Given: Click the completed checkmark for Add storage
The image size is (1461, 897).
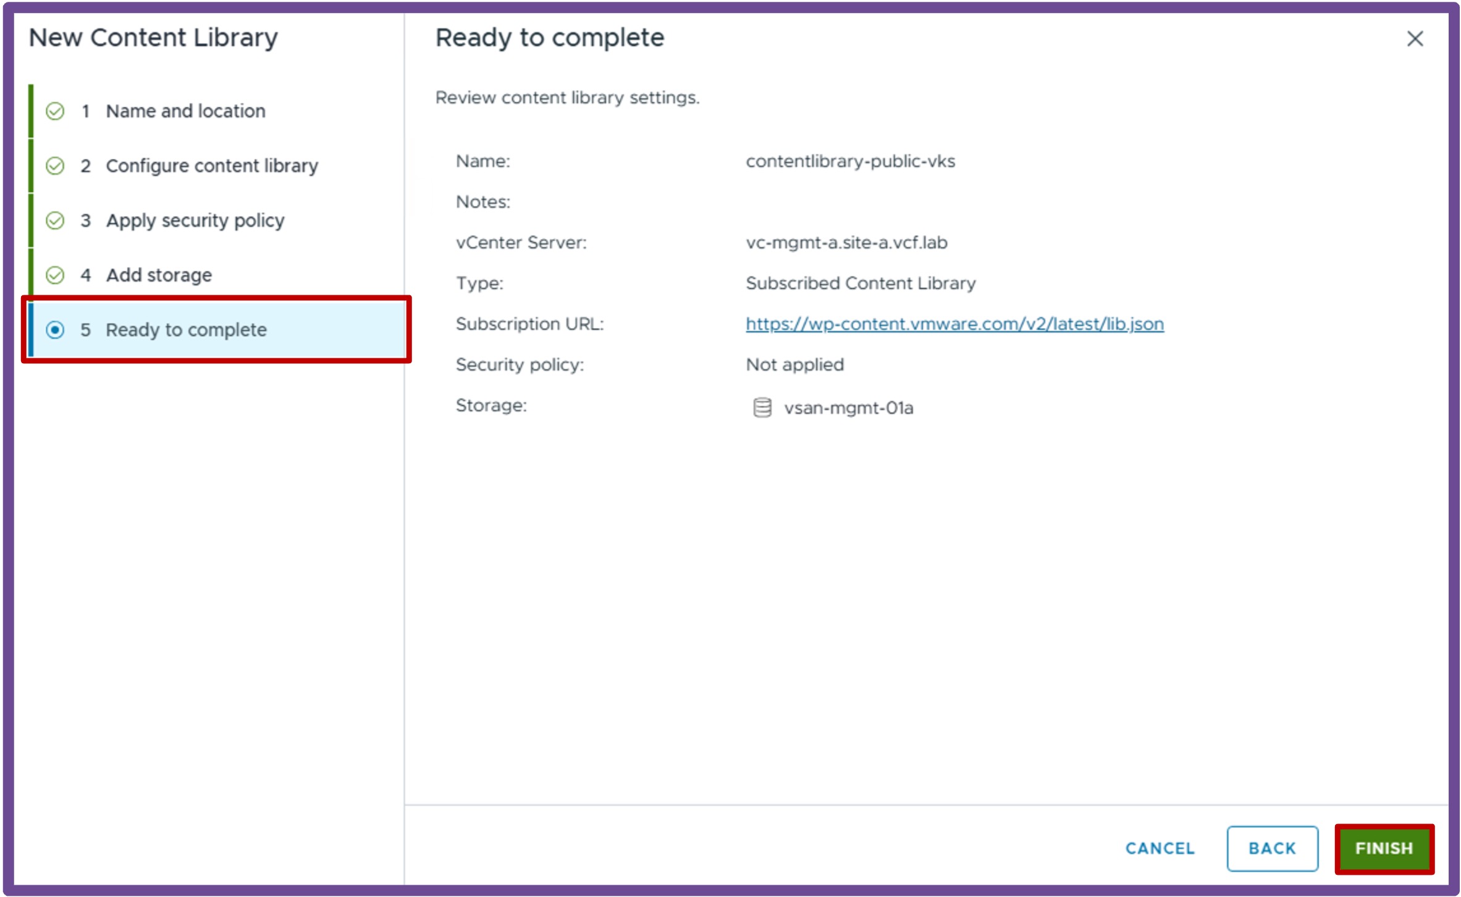Looking at the screenshot, I should tap(55, 275).
